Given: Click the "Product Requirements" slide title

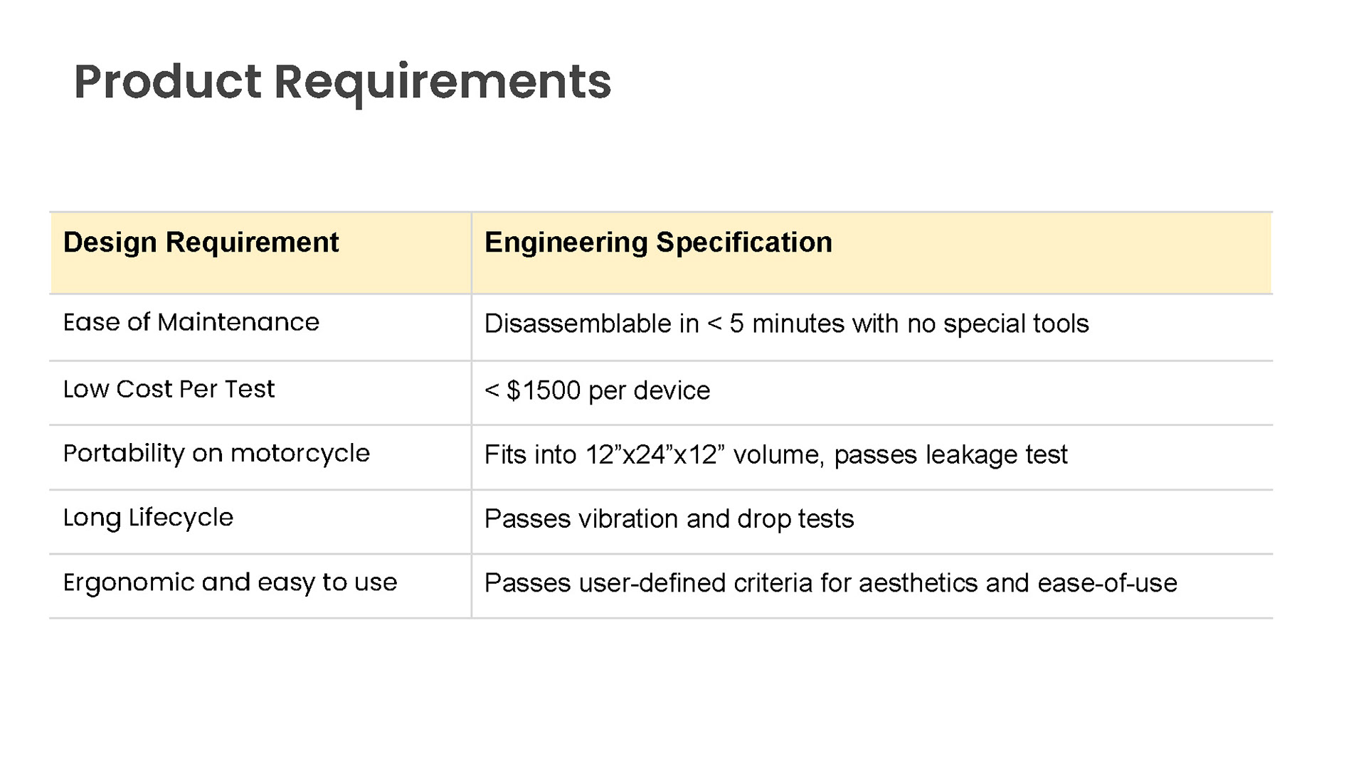Looking at the screenshot, I should tap(342, 82).
